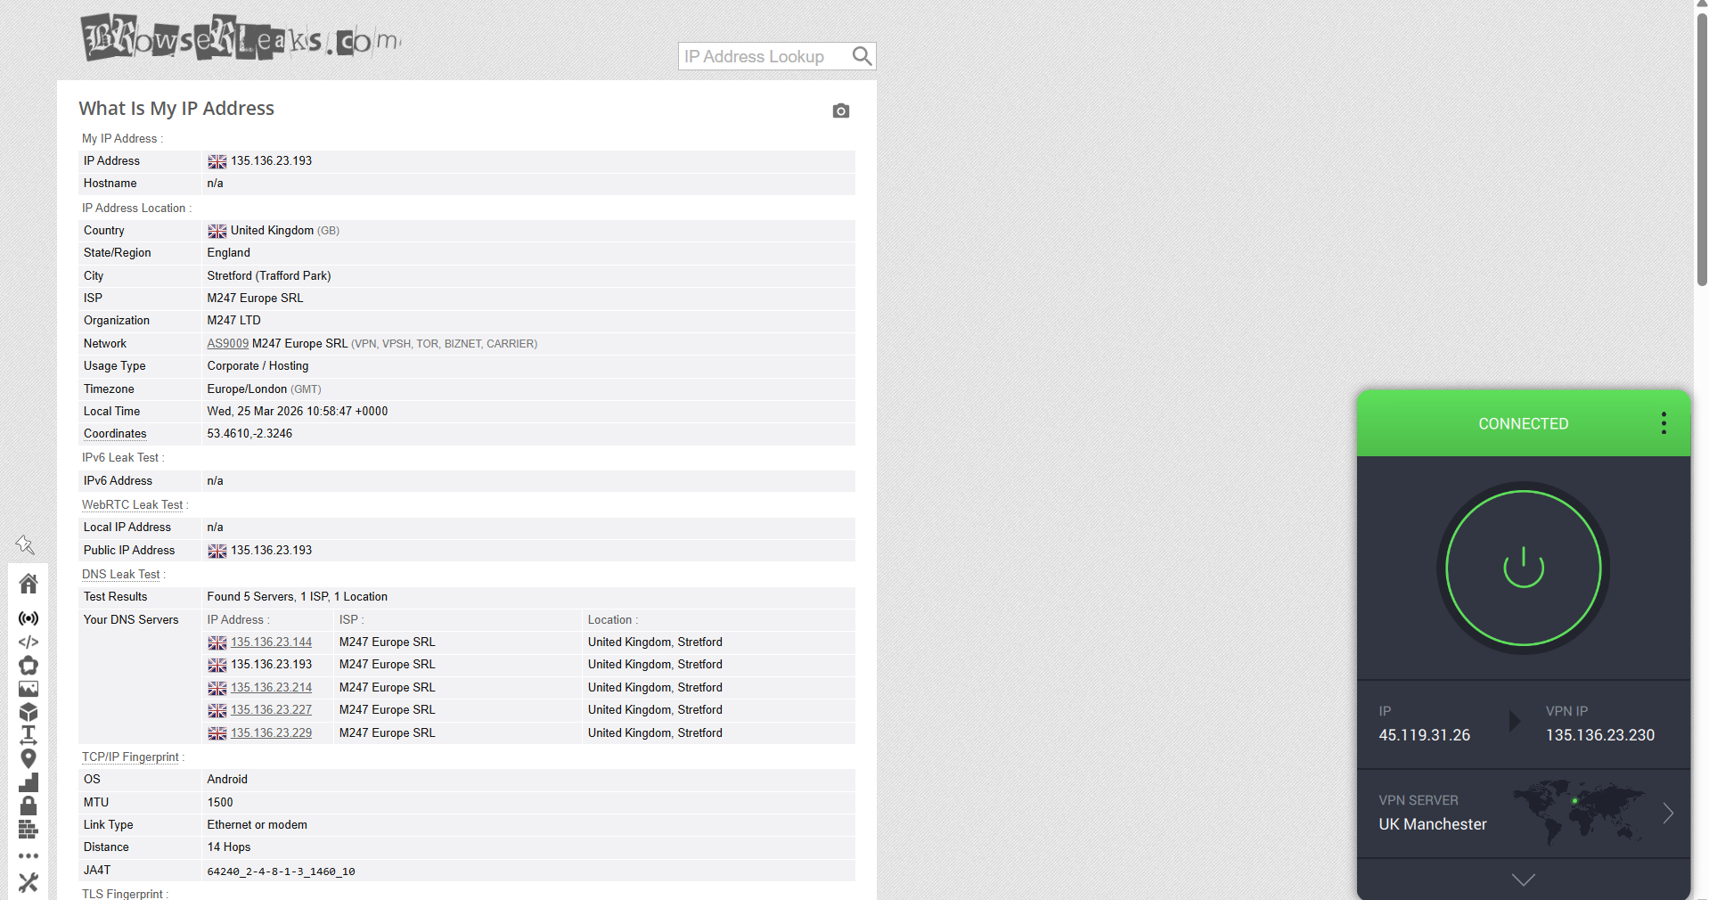Open the three-dot VPN menu
1709x900 pixels.
(x=1663, y=423)
